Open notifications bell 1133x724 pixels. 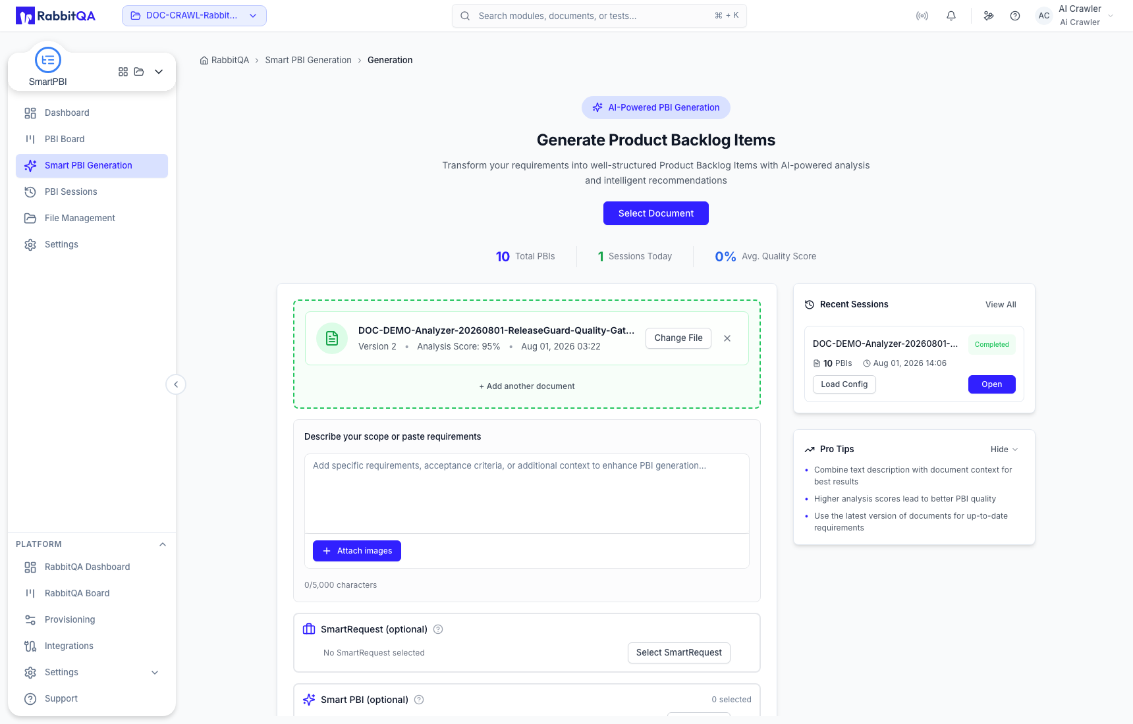click(951, 16)
